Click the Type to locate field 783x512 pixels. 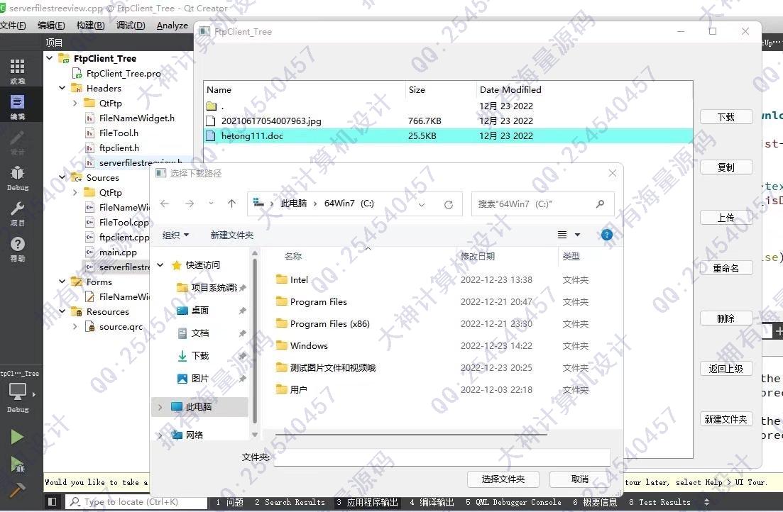(x=136, y=502)
